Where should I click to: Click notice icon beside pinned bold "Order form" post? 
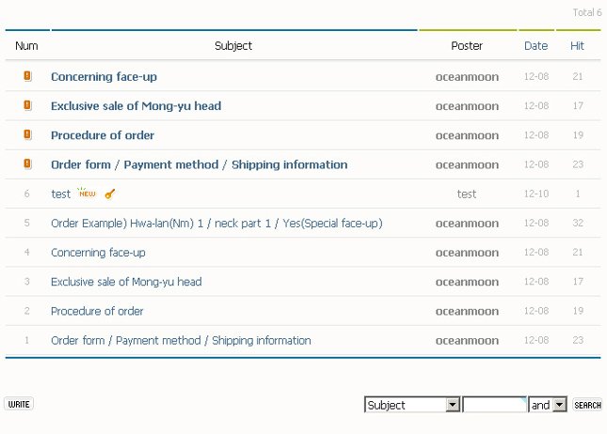(x=27, y=163)
